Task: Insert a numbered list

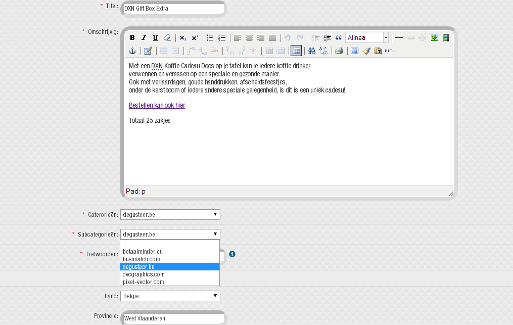Action: pos(222,38)
